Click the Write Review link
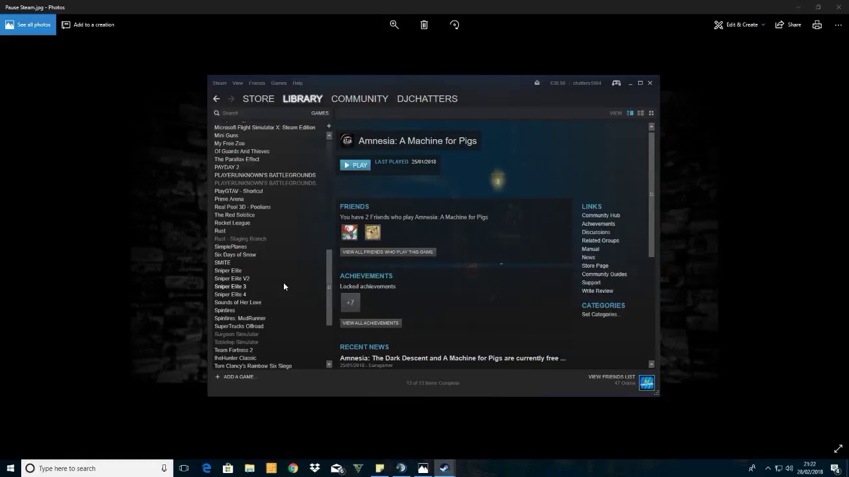 click(598, 291)
